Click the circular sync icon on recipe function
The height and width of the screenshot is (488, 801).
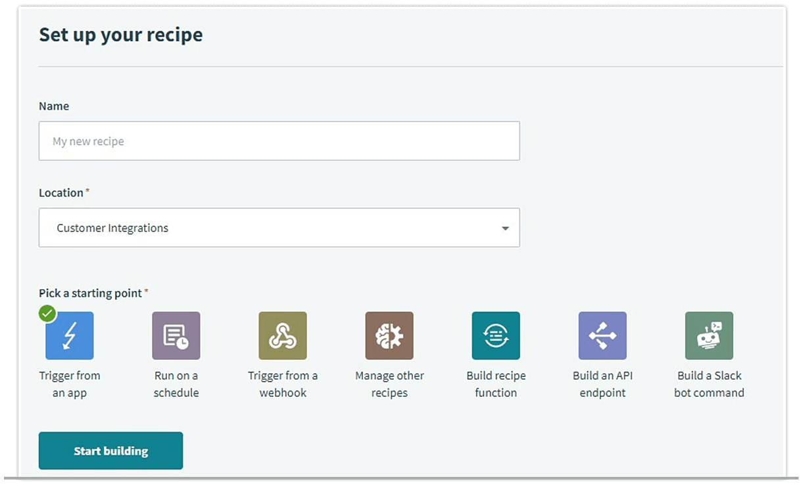click(x=496, y=335)
